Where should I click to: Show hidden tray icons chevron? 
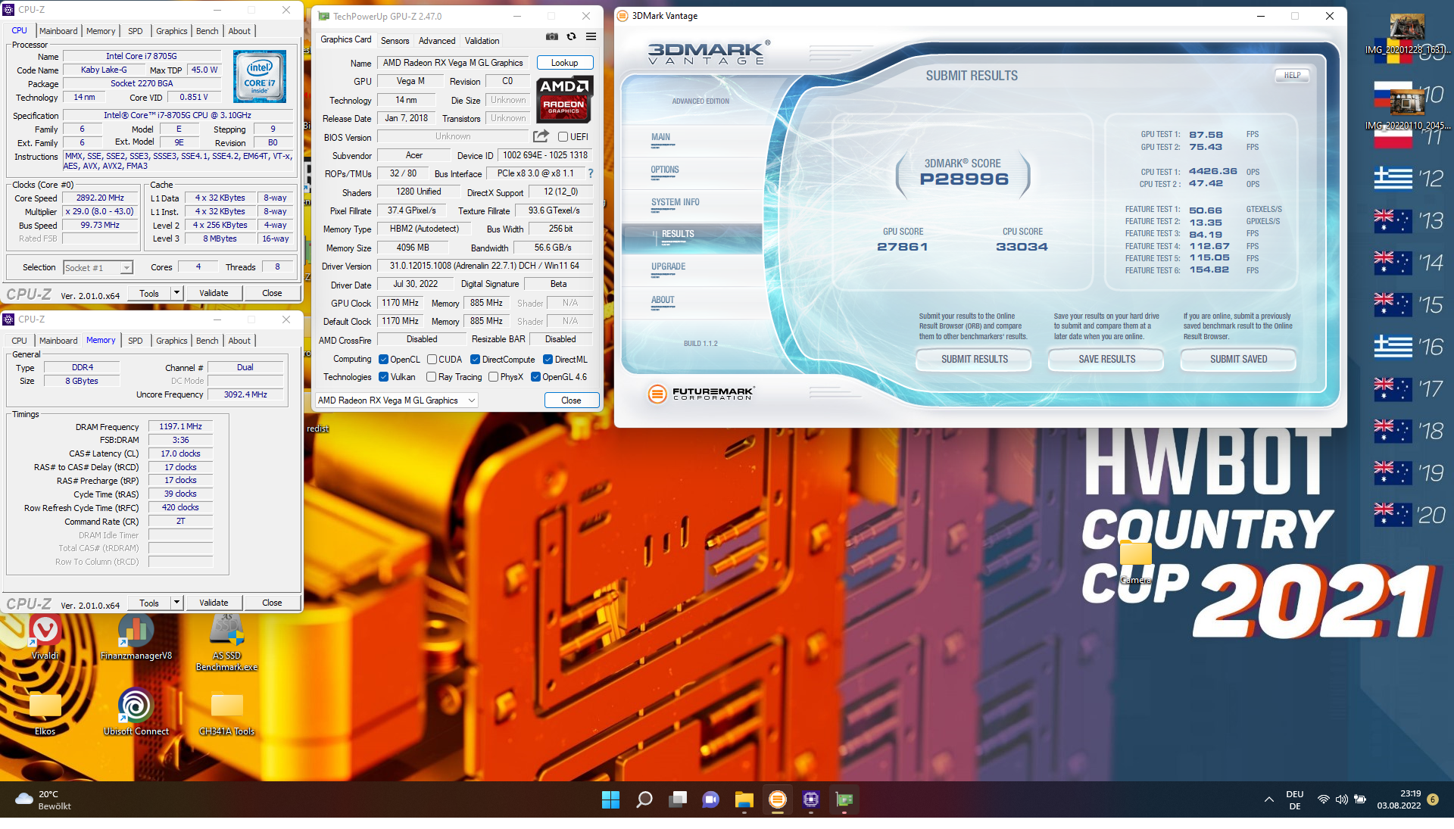[x=1269, y=799]
